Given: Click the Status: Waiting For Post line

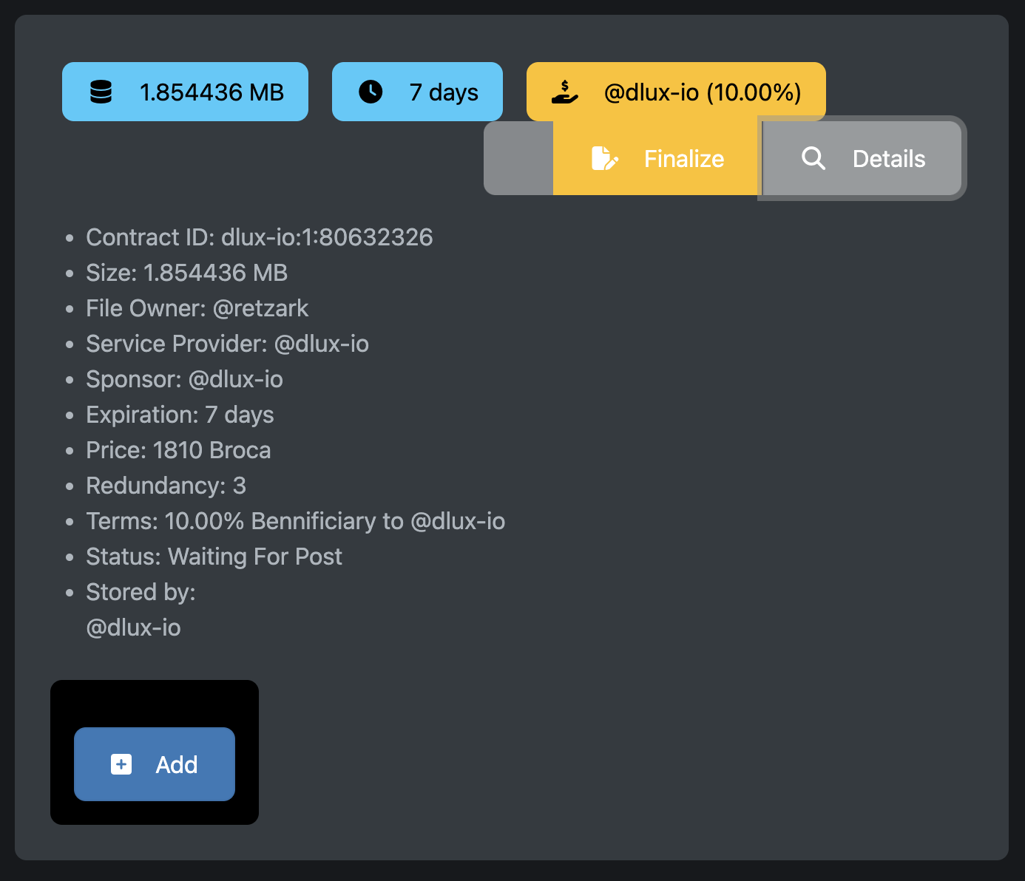Looking at the screenshot, I should [214, 557].
